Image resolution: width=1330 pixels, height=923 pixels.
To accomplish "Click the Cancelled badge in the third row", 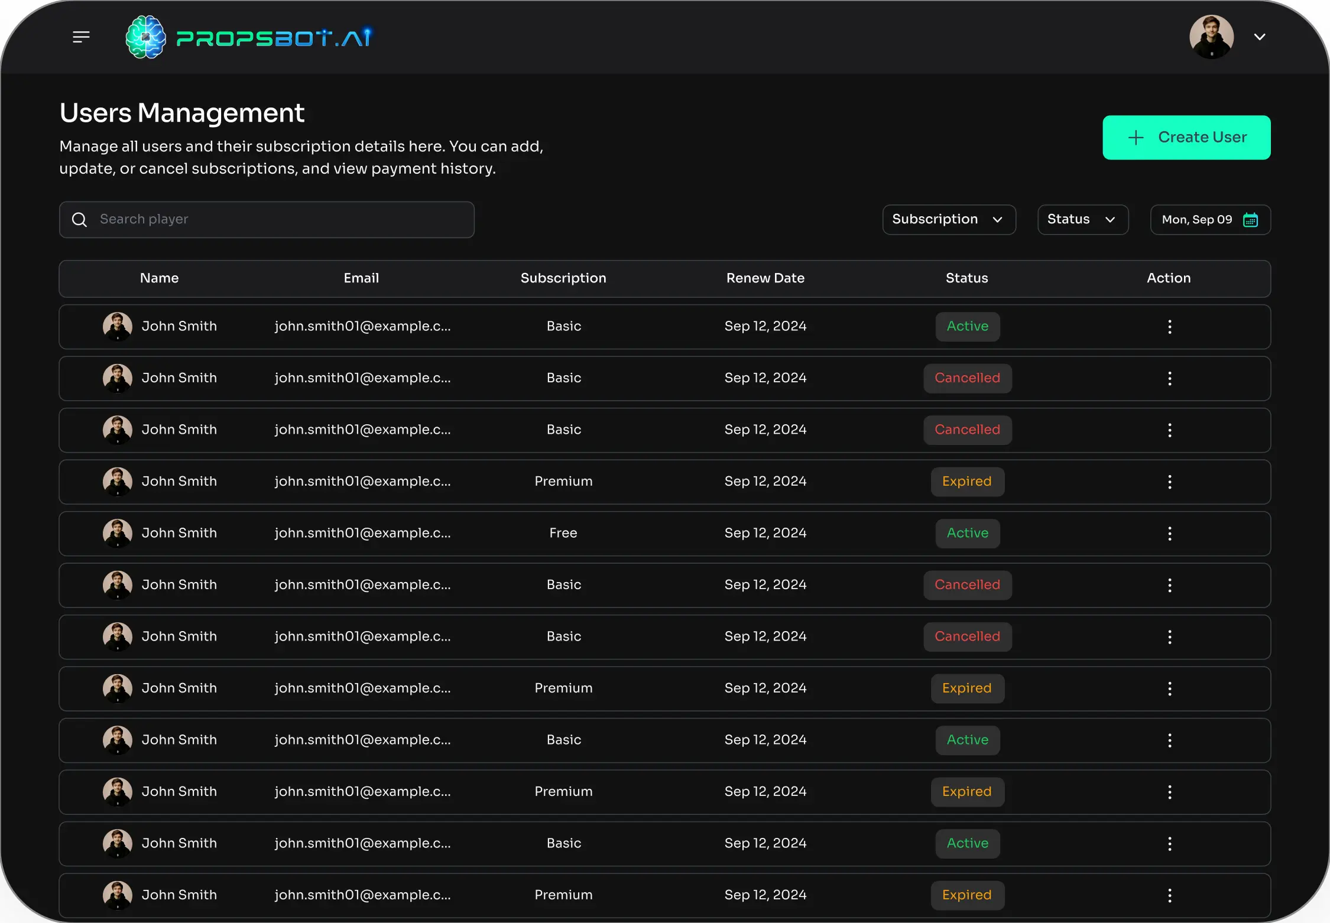I will point(967,430).
